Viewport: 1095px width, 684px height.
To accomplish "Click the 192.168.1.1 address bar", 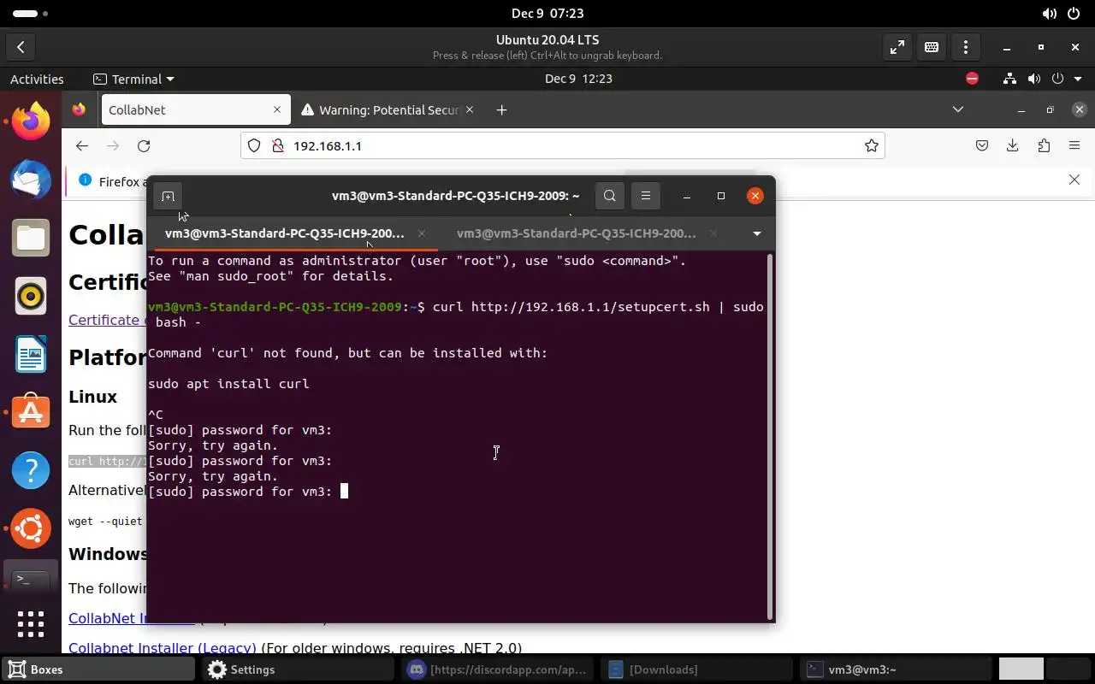I will pyautogui.click(x=562, y=146).
